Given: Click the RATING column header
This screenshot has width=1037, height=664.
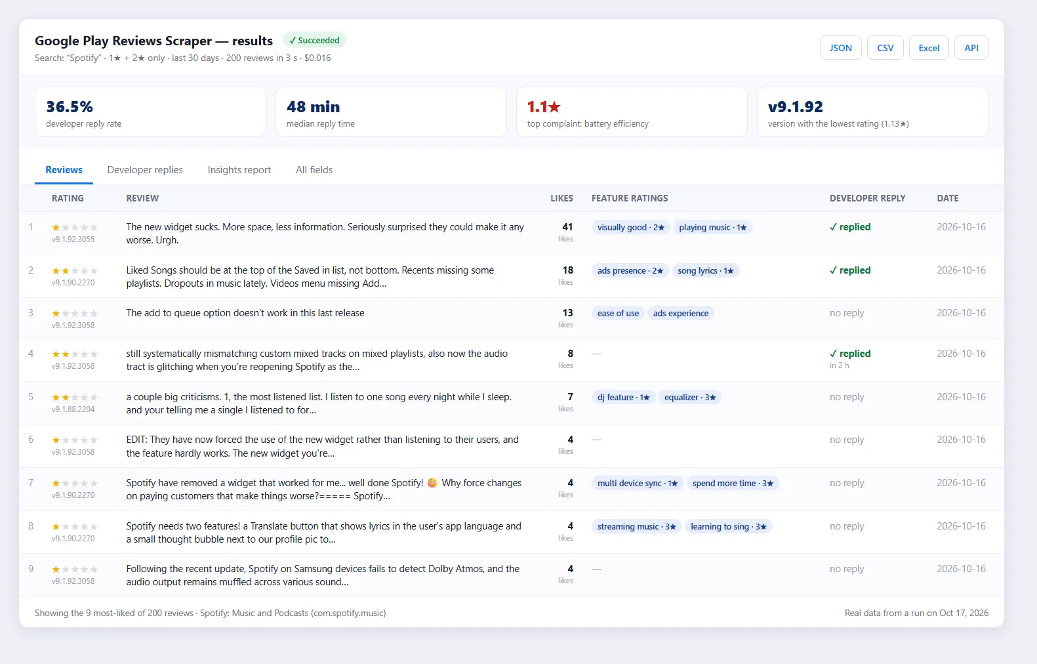Looking at the screenshot, I should coord(68,198).
